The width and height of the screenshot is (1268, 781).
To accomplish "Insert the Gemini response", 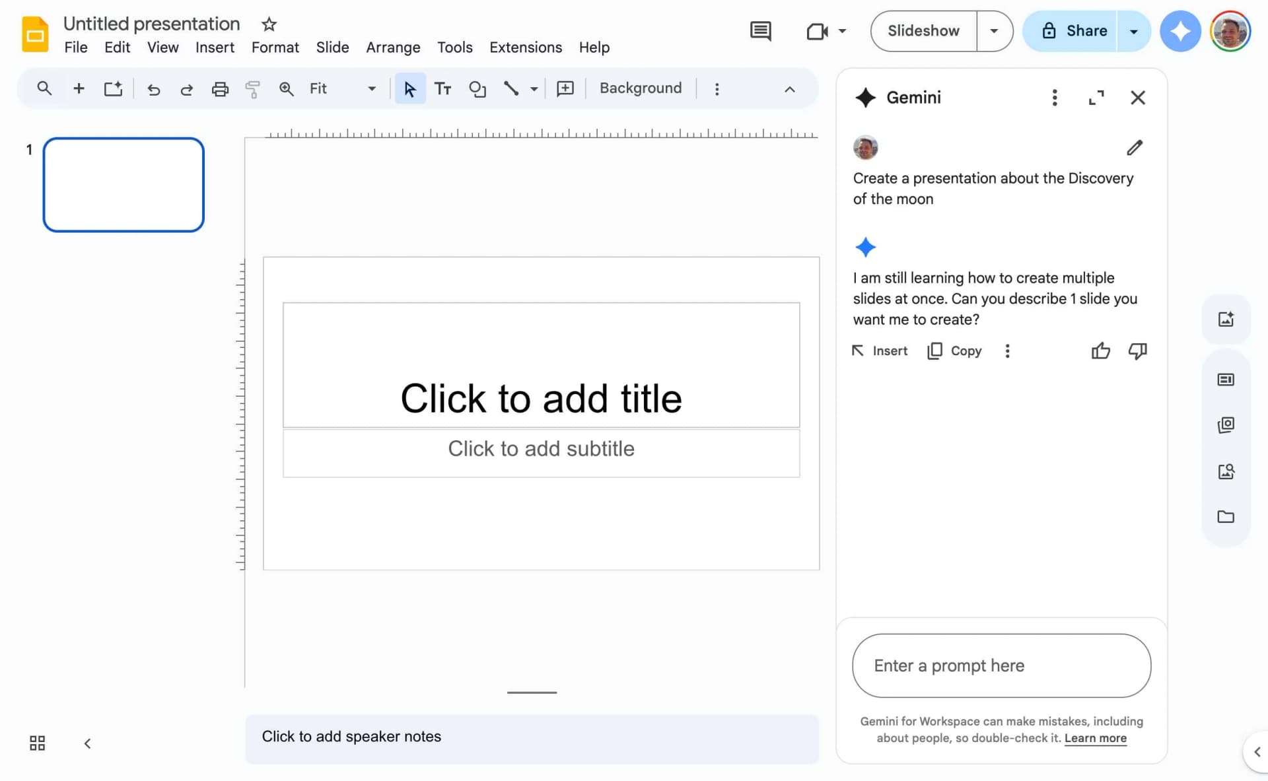I will pos(879,351).
